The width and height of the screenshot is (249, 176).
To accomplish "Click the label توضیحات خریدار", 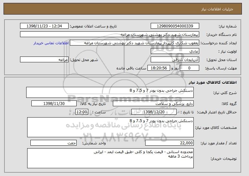I will pos(224,159).
